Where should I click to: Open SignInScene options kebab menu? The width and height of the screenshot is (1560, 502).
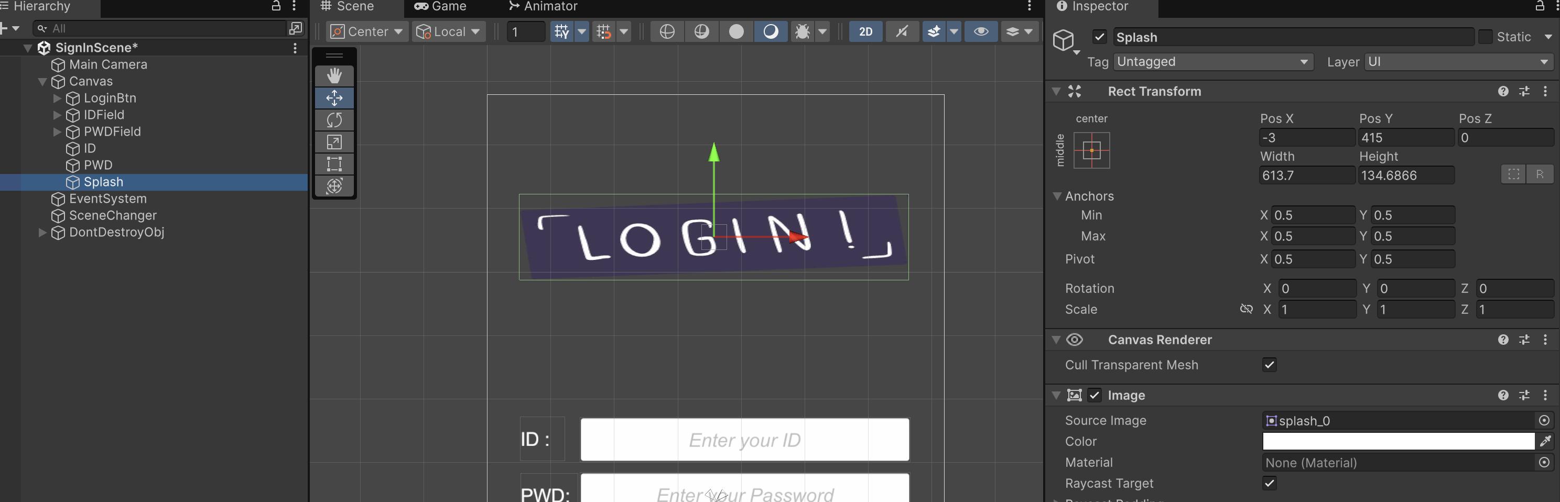click(295, 48)
